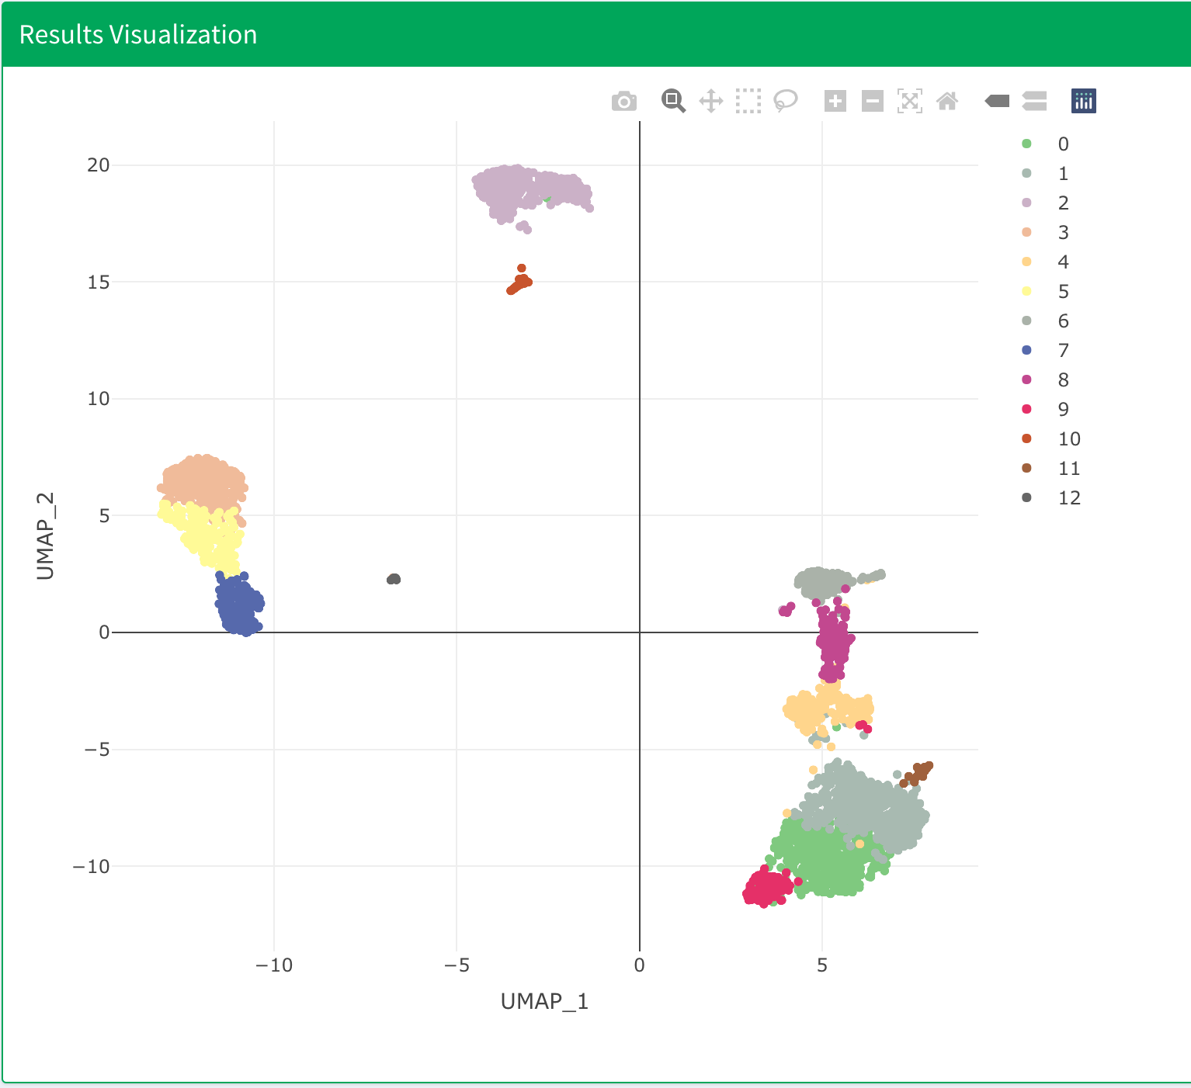Click the magenta cluster 8 point group
Image resolution: width=1191 pixels, height=1088 pixels.
click(x=833, y=640)
